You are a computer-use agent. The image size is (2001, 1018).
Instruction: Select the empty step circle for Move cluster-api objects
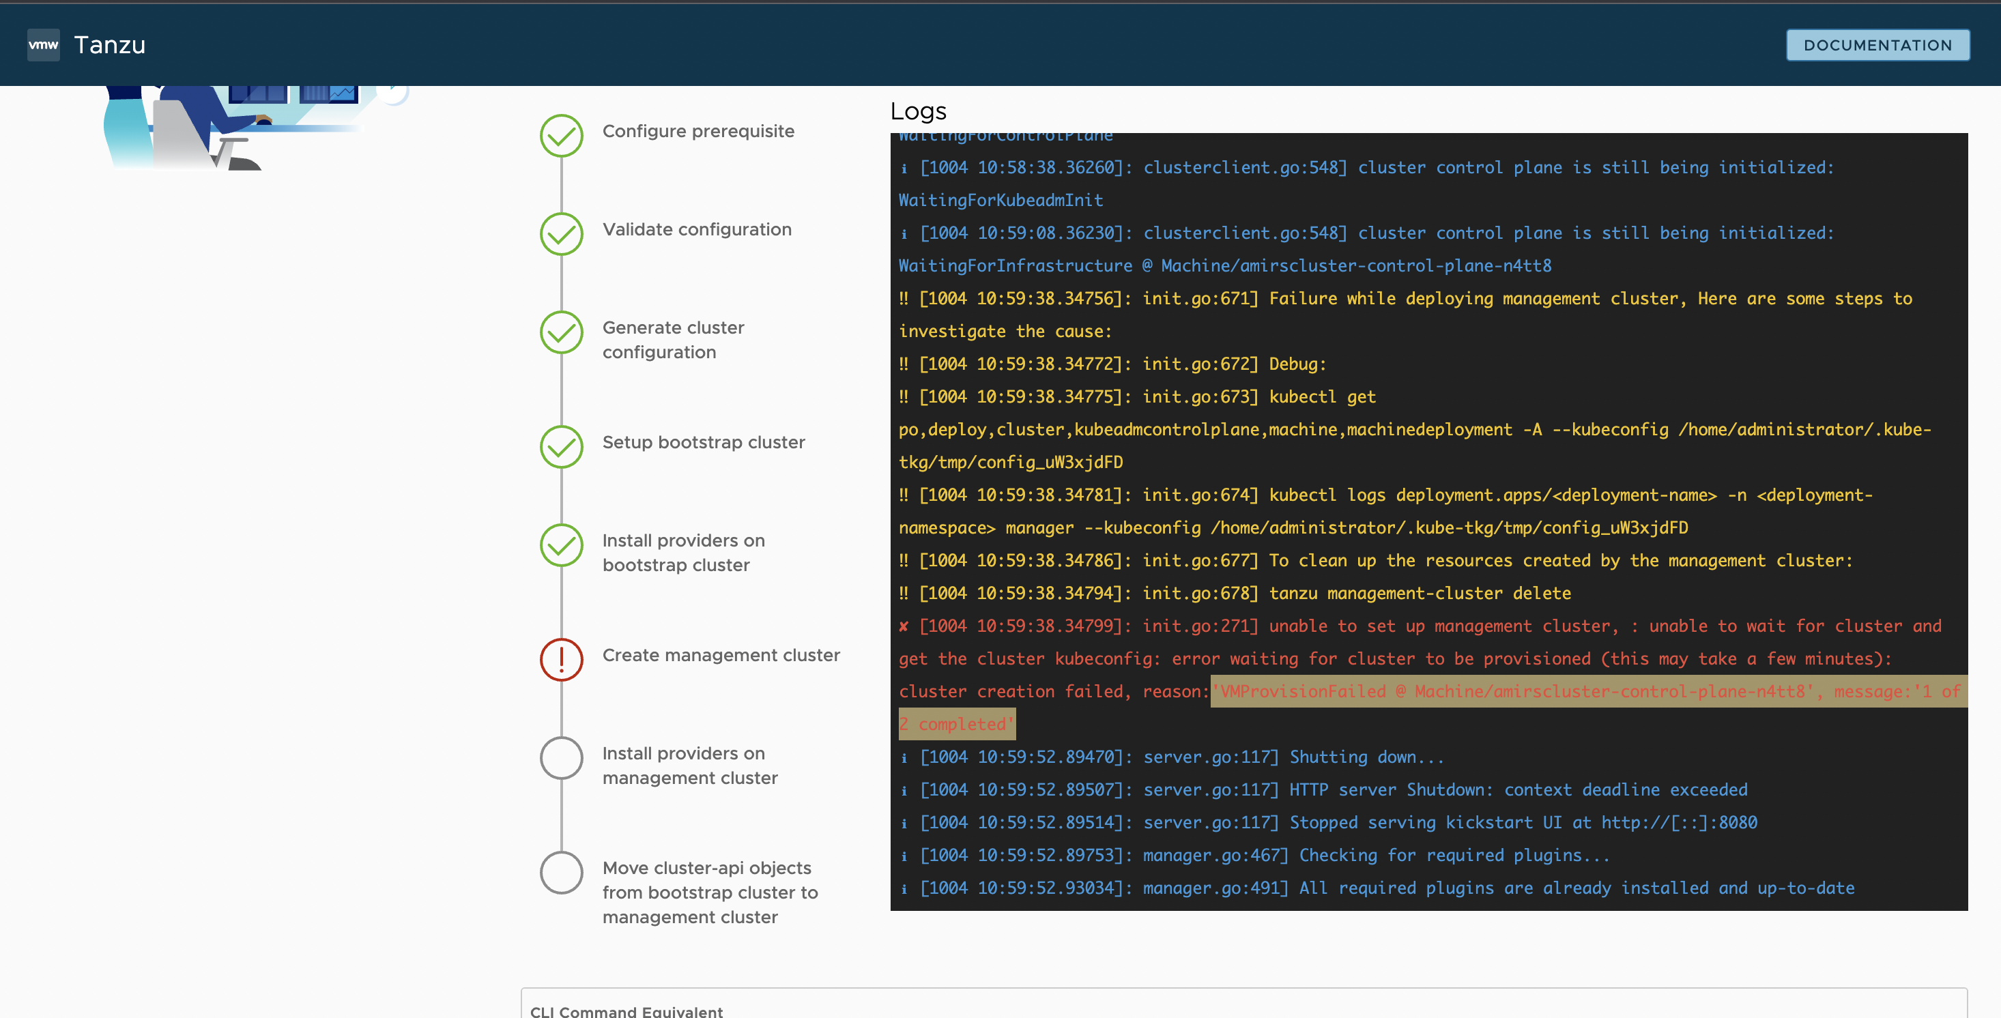pyautogui.click(x=561, y=872)
